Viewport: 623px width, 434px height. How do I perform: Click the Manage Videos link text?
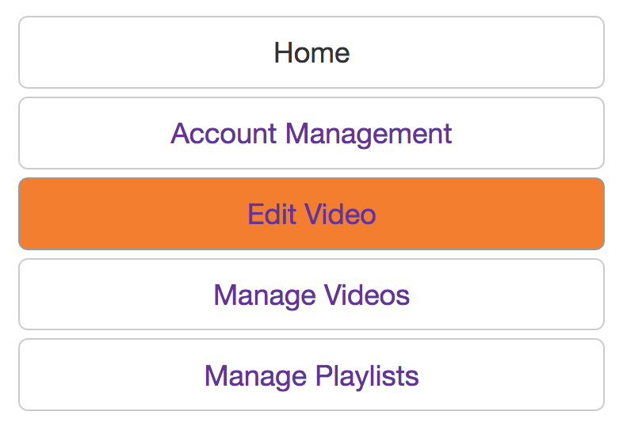click(311, 295)
